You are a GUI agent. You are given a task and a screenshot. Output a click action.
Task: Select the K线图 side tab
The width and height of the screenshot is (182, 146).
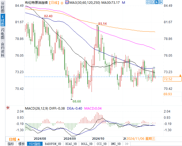[x=3, y=20]
